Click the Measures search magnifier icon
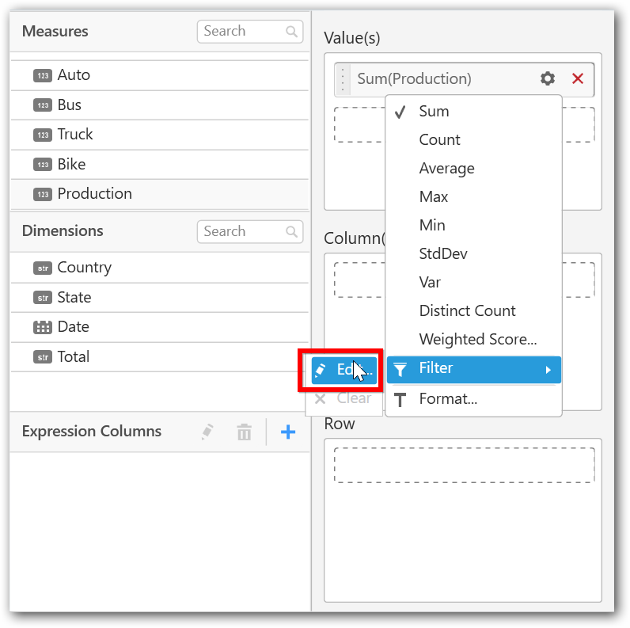 [x=292, y=32]
